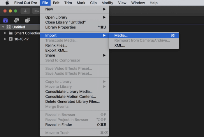Viewport: 204px width, 137px height.
Task: Choose Reveal in Finder
Action: tap(74, 125)
